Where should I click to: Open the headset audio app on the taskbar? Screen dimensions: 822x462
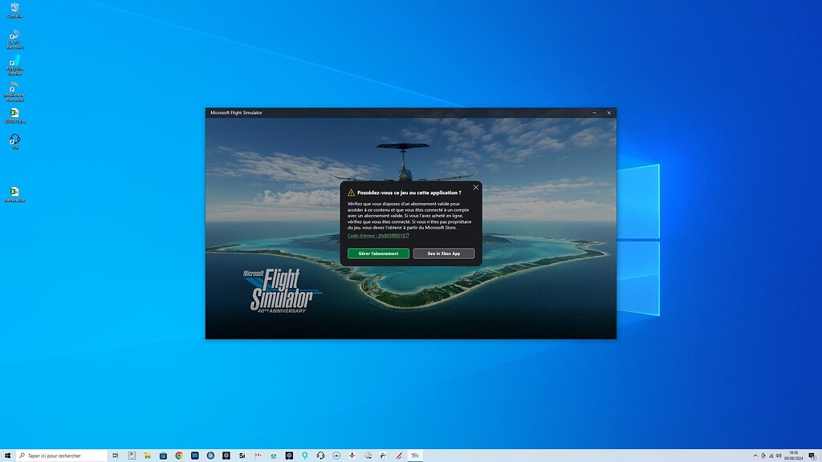[319, 455]
